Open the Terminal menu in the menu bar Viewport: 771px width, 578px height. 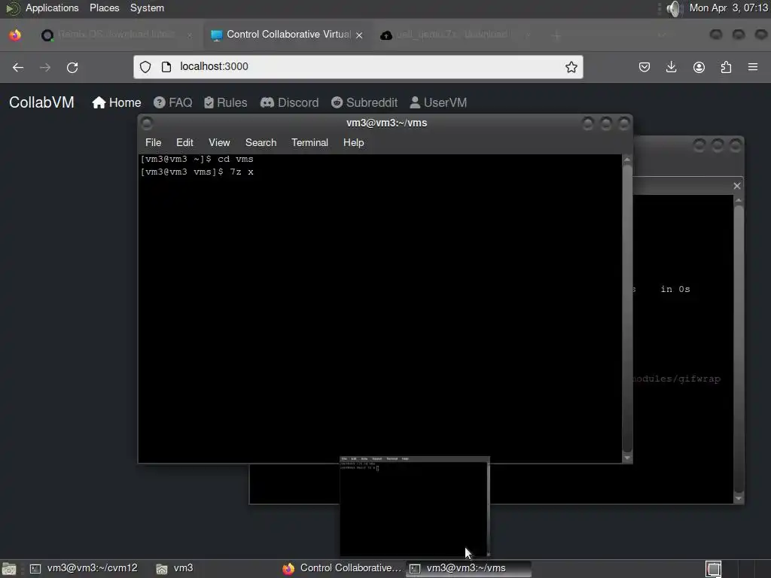(309, 142)
